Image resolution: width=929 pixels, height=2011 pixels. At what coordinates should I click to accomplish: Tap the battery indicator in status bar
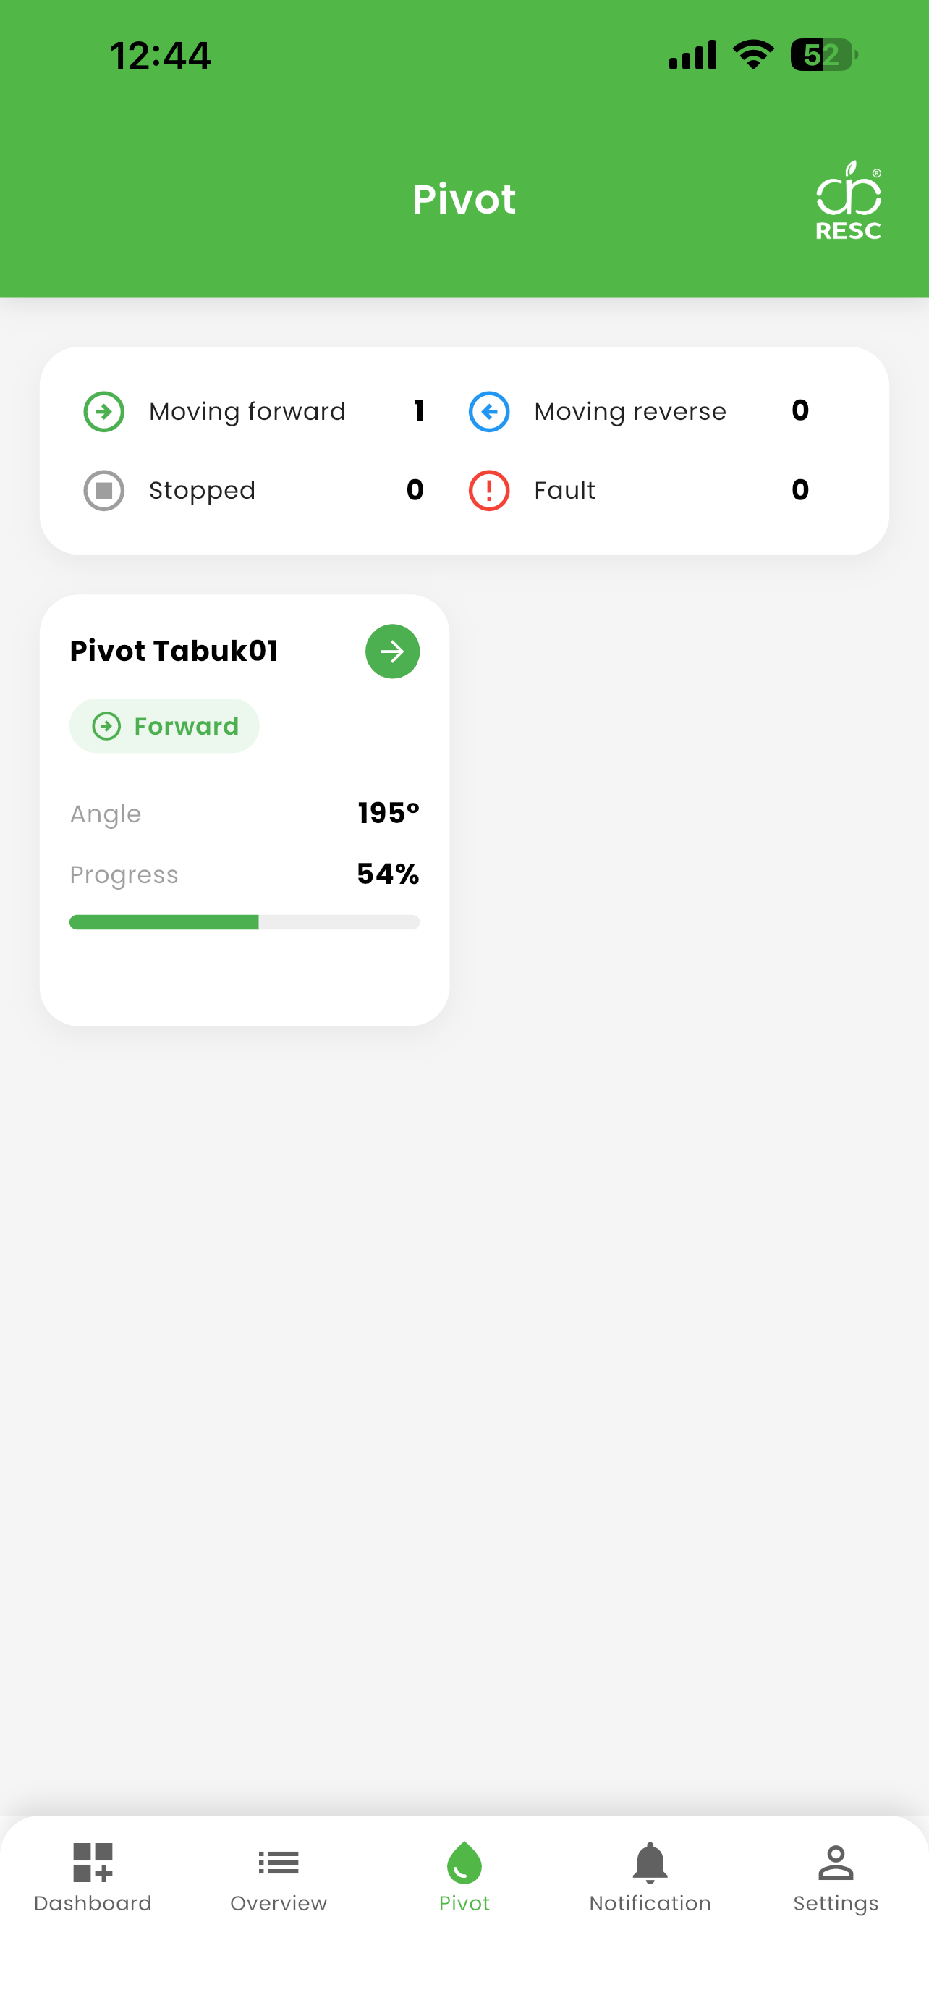tap(825, 56)
